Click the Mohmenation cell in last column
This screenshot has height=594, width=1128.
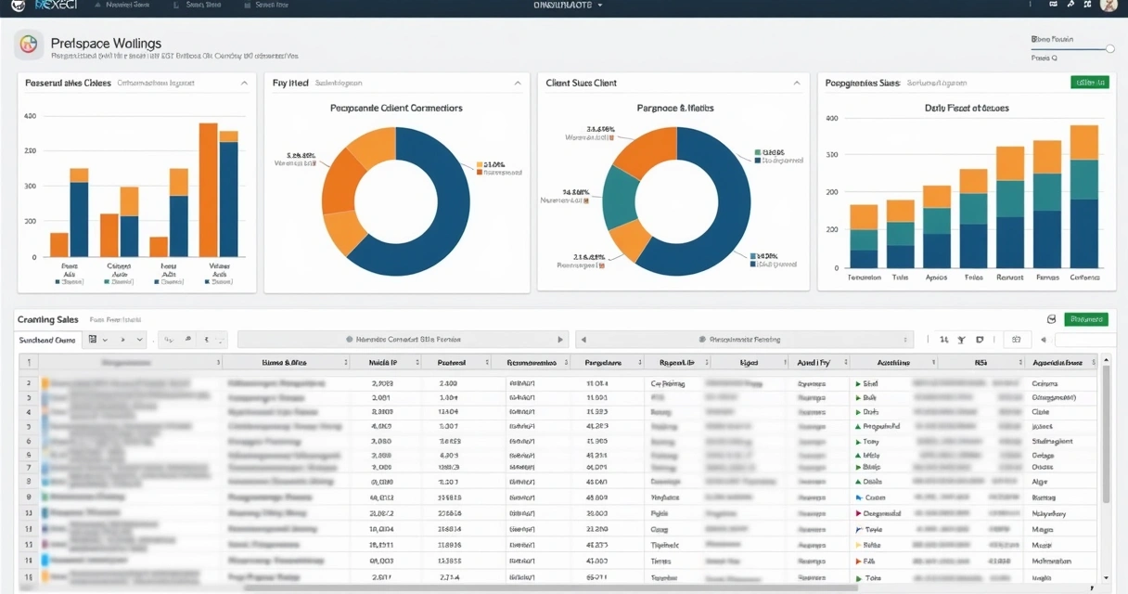point(1052,561)
